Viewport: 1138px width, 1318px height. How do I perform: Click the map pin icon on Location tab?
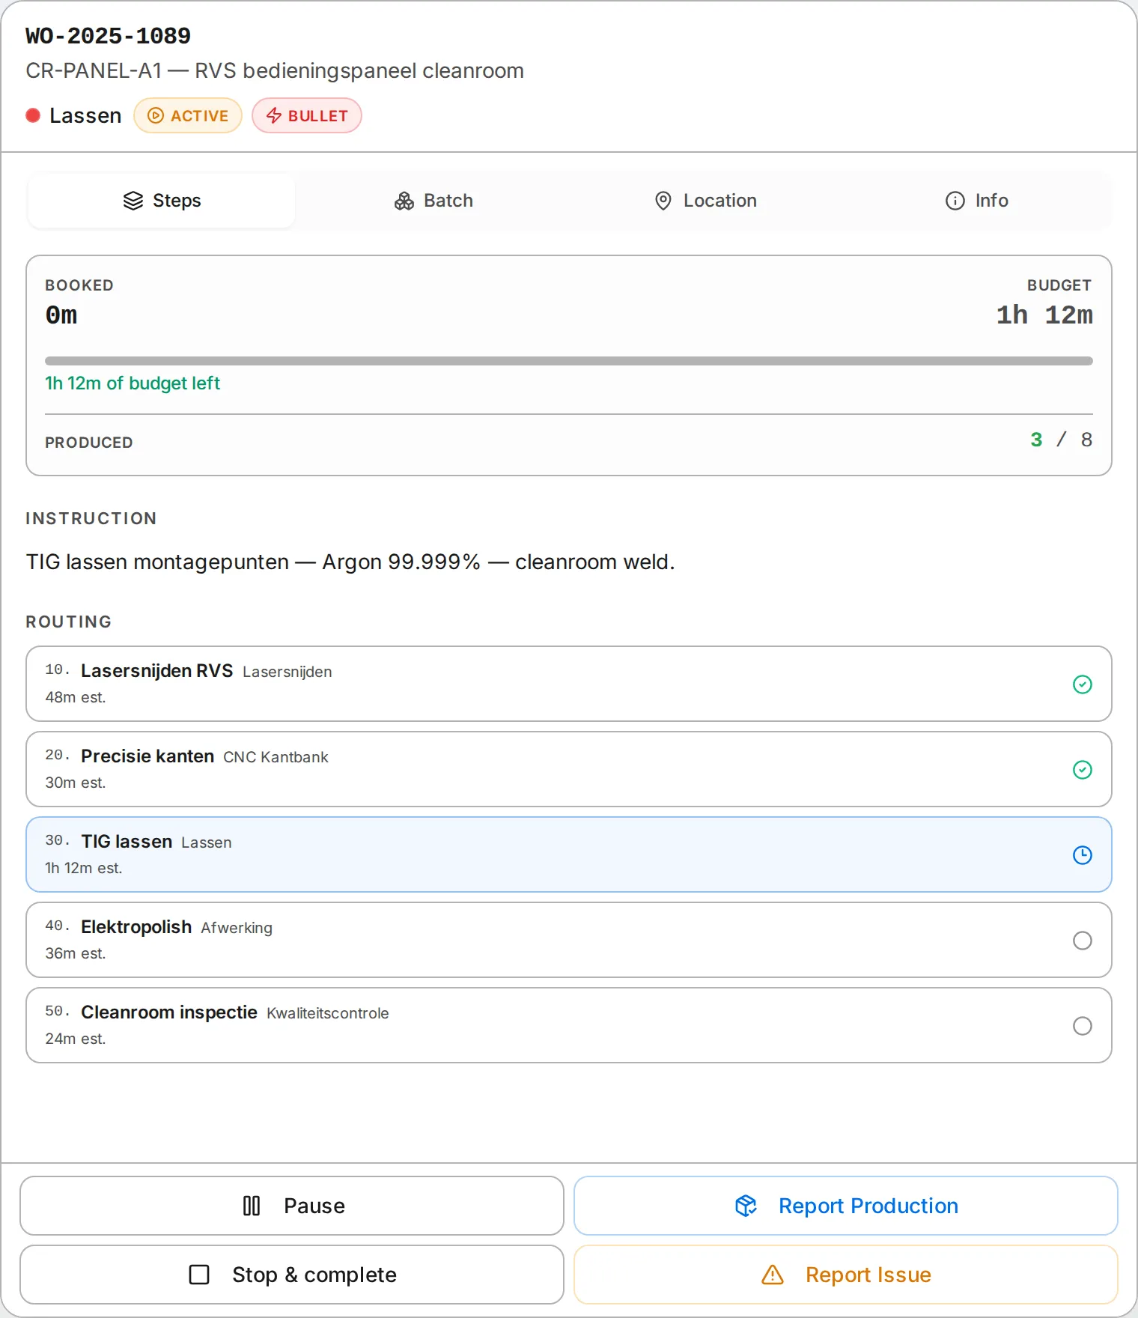click(x=663, y=201)
